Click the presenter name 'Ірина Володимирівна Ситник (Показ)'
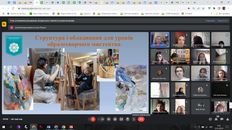 click(x=30, y=27)
